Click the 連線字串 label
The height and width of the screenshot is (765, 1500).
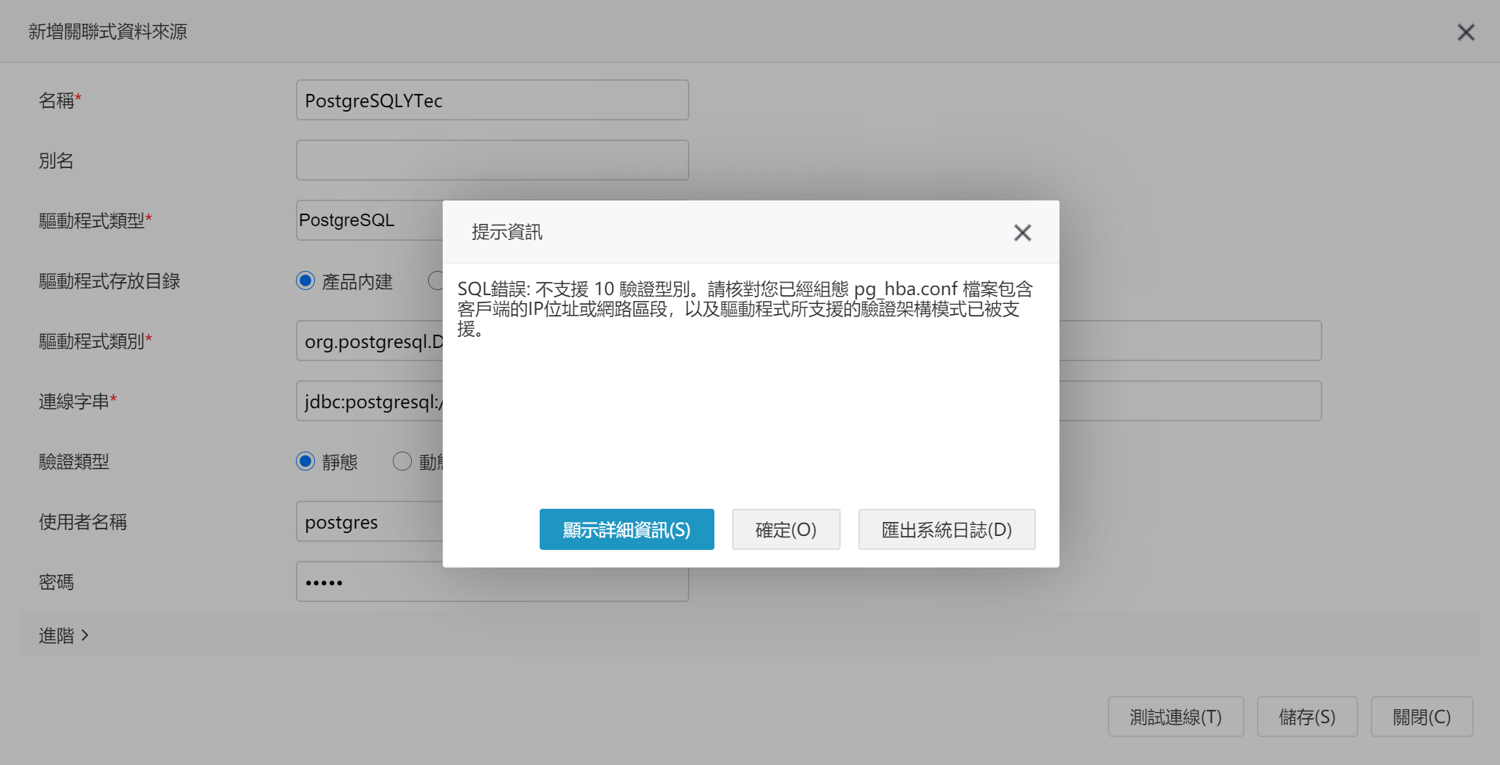point(77,402)
